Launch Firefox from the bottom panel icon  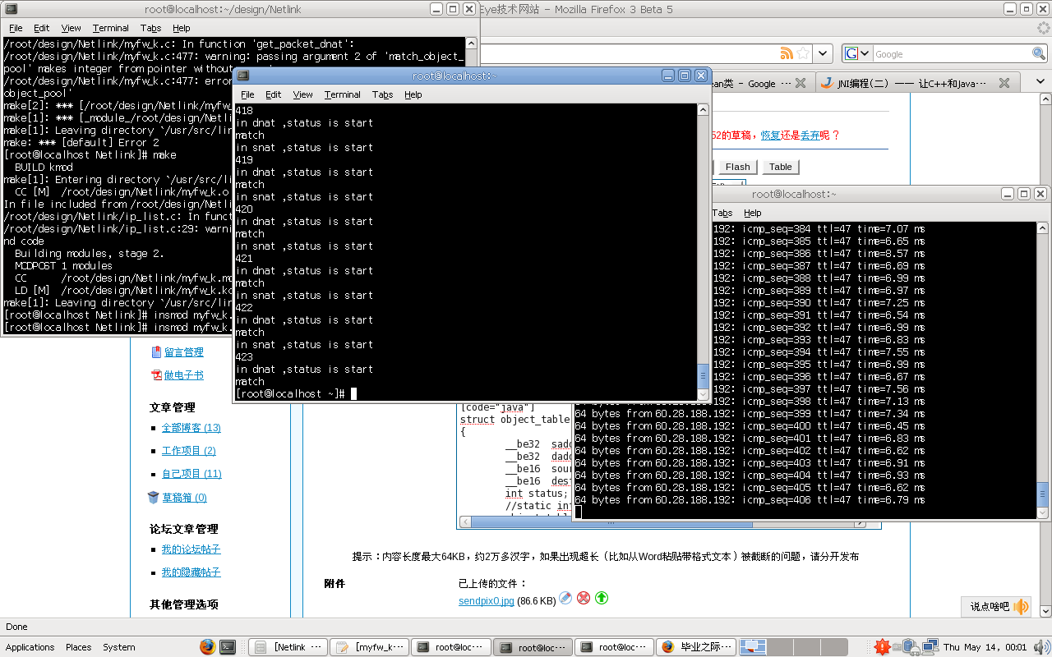point(207,647)
